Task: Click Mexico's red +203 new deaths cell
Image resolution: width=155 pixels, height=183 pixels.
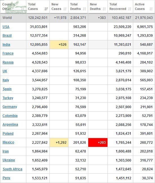Action: pyautogui.click(x=98, y=142)
